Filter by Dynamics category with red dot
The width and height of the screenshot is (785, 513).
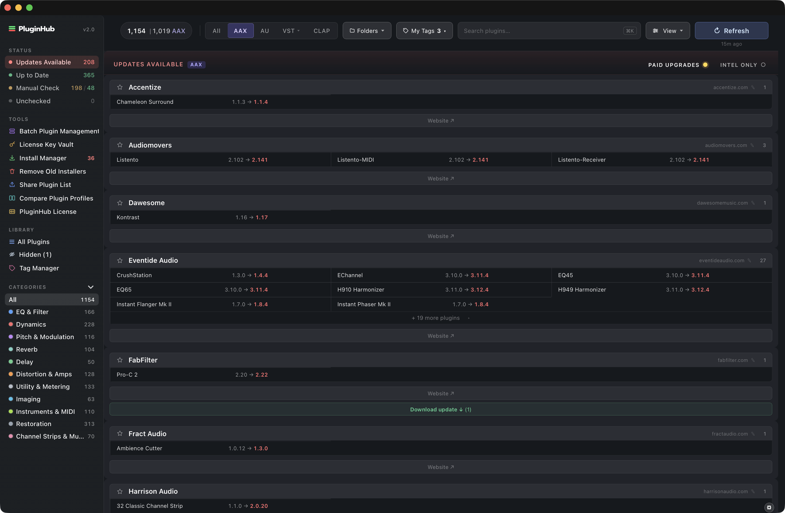[51, 324]
